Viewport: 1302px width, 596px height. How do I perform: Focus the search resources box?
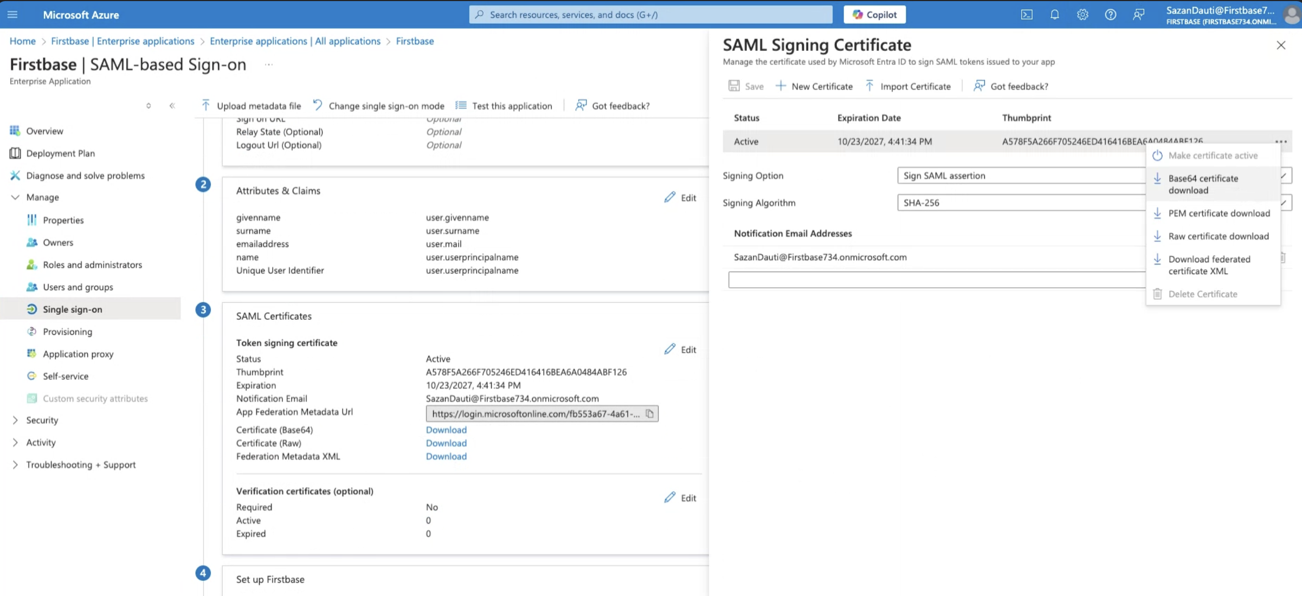tap(650, 15)
